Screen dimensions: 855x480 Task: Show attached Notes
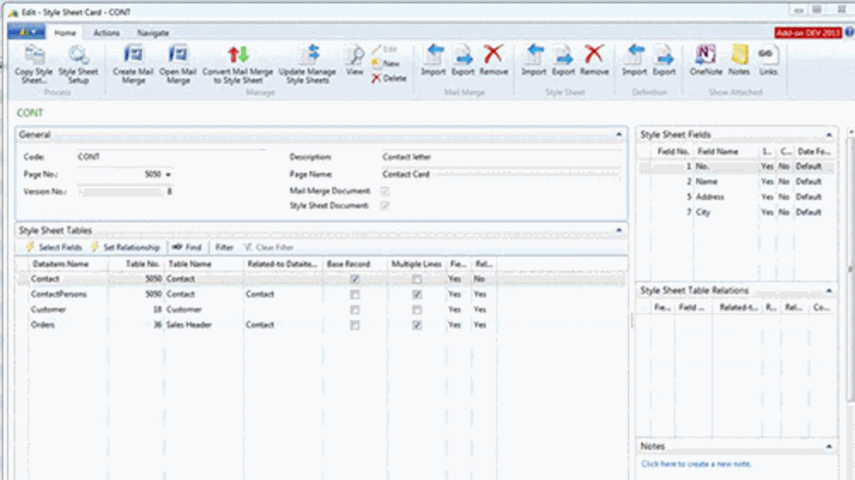[x=739, y=60]
